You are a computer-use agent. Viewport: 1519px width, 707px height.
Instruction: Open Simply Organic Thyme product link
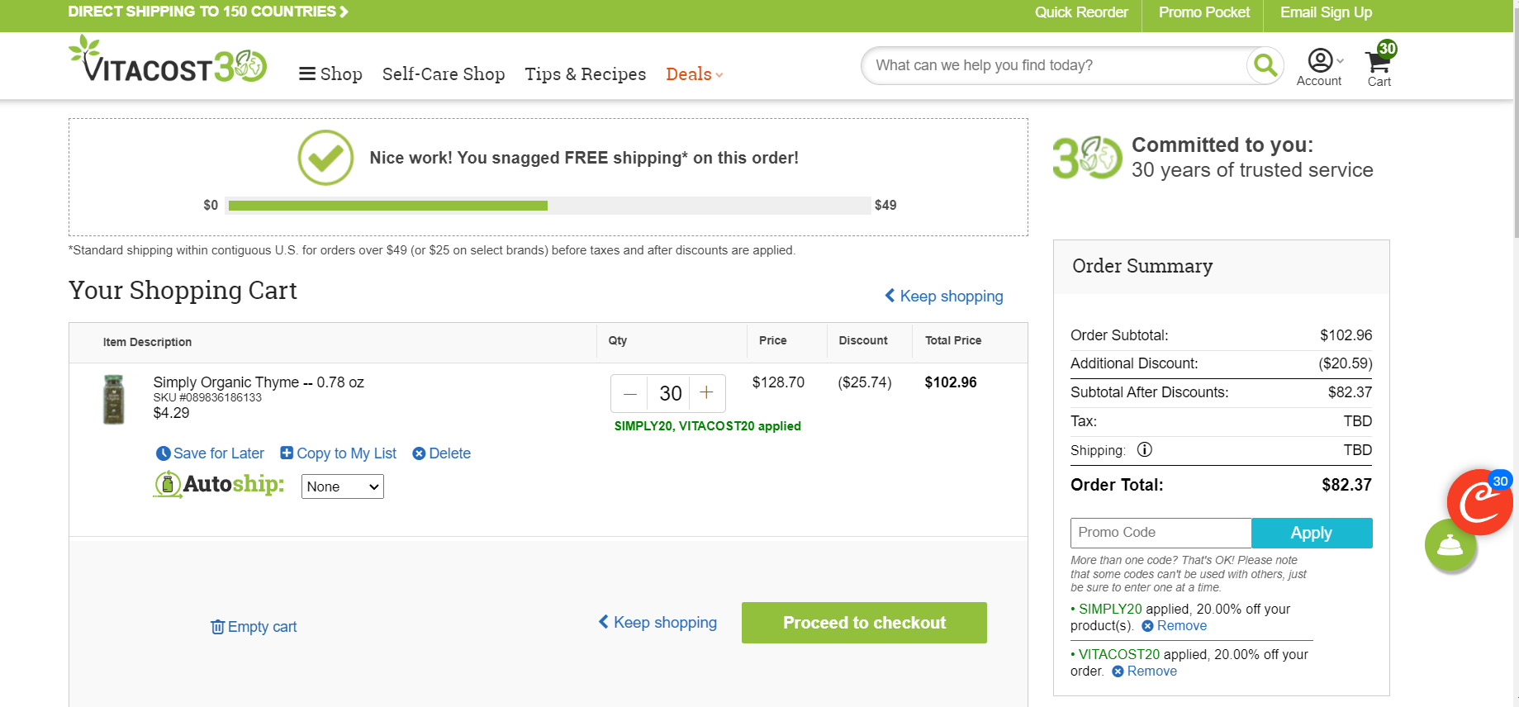coord(259,382)
